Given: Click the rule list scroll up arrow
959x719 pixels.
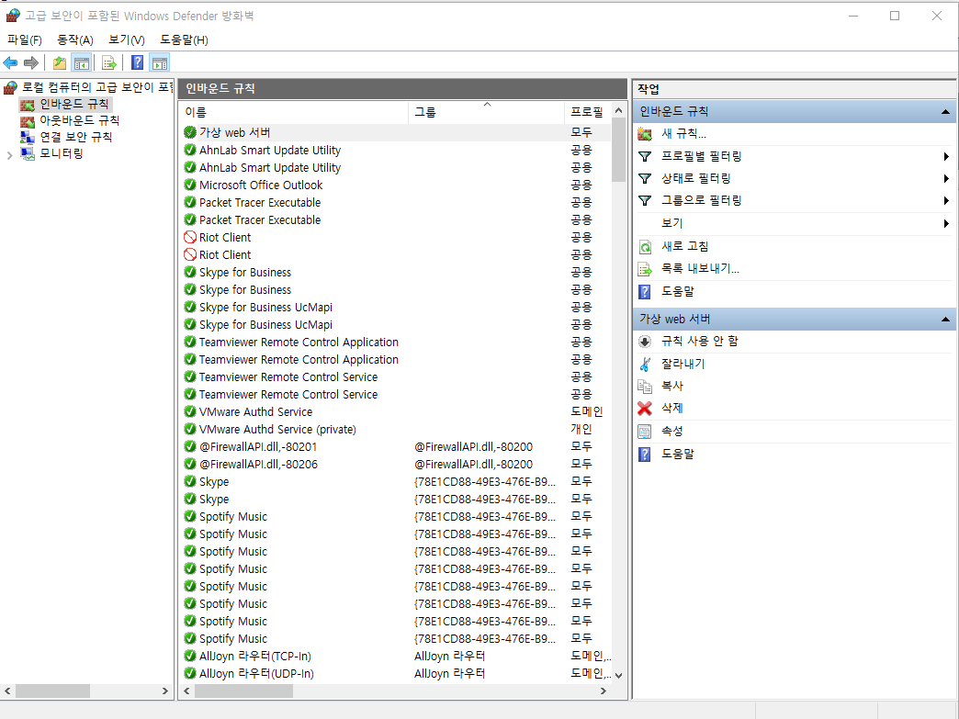Looking at the screenshot, I should [618, 111].
